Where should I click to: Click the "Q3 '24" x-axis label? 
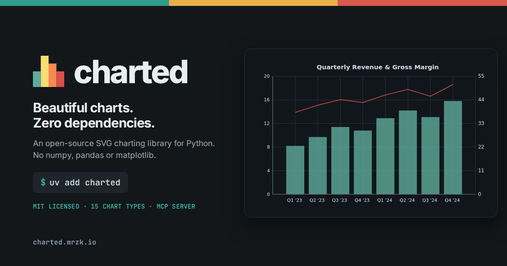pyautogui.click(x=430, y=201)
